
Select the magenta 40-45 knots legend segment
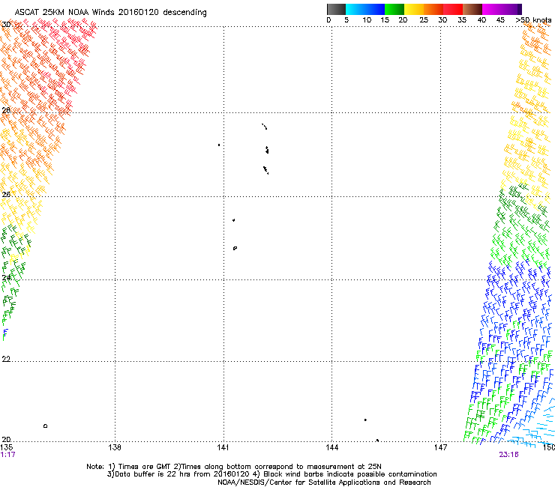tap(492, 9)
